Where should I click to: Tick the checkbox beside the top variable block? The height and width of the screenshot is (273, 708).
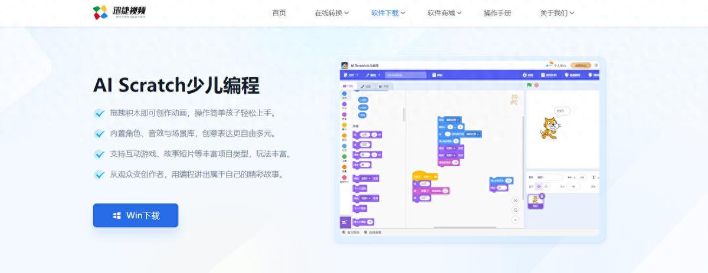pos(355,100)
